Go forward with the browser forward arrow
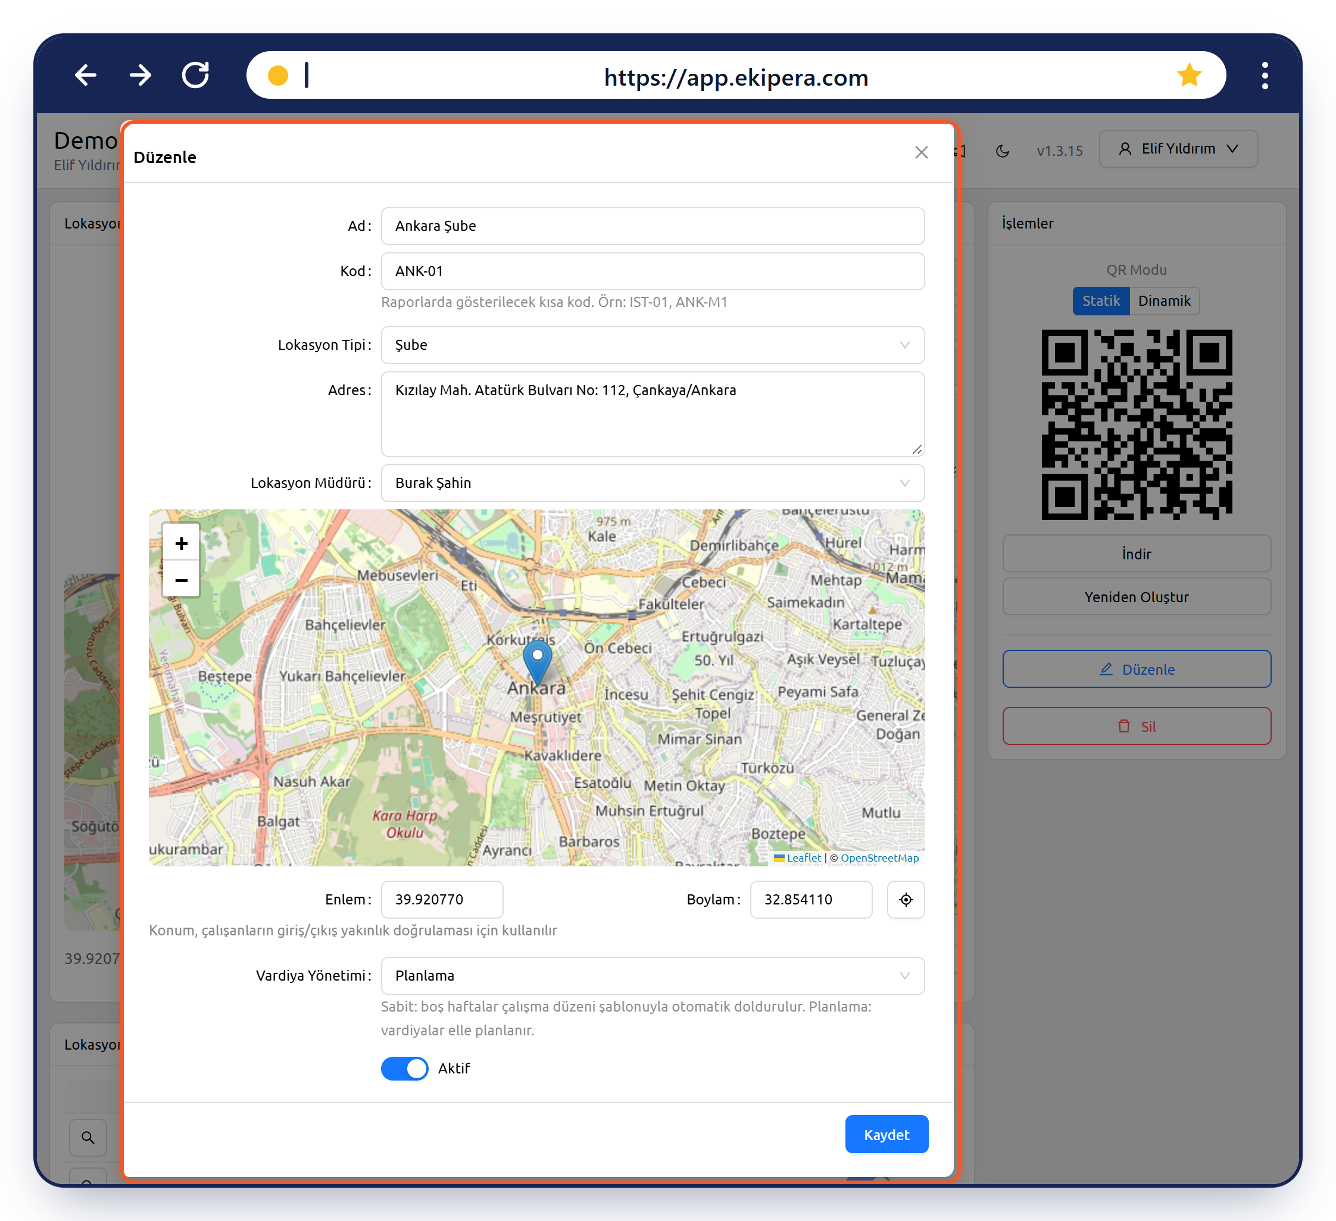 (x=141, y=76)
